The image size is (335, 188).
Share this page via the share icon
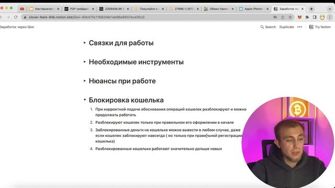point(283,17)
